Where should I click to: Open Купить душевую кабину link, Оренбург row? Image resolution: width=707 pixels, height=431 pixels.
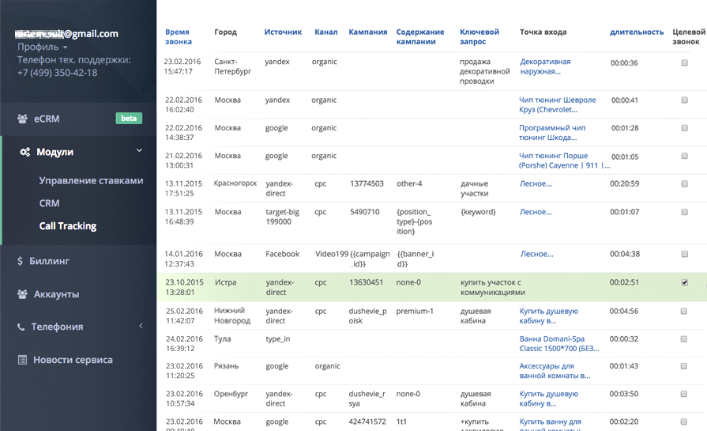[549, 399]
